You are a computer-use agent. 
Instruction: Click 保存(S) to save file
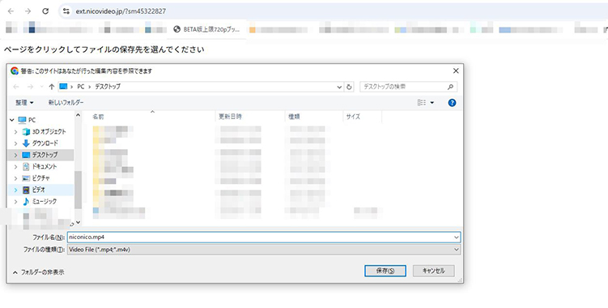385,271
